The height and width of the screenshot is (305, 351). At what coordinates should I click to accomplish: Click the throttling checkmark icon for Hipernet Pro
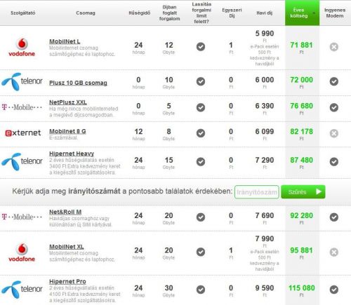point(201,290)
